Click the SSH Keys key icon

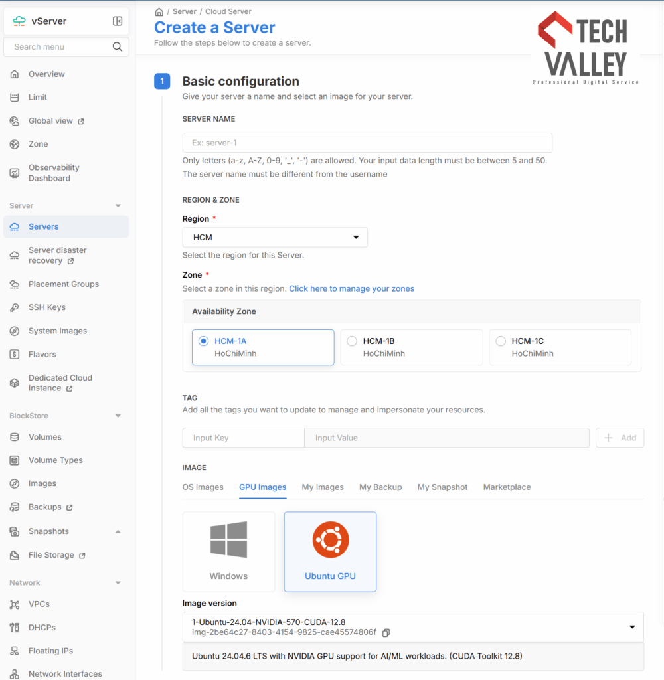click(15, 307)
